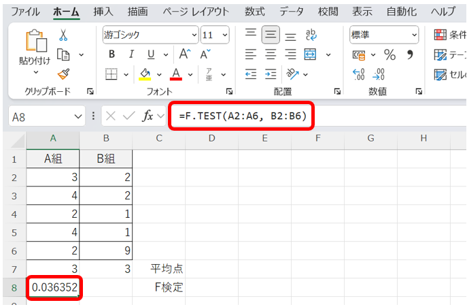Toggle wrap text

click(x=311, y=35)
